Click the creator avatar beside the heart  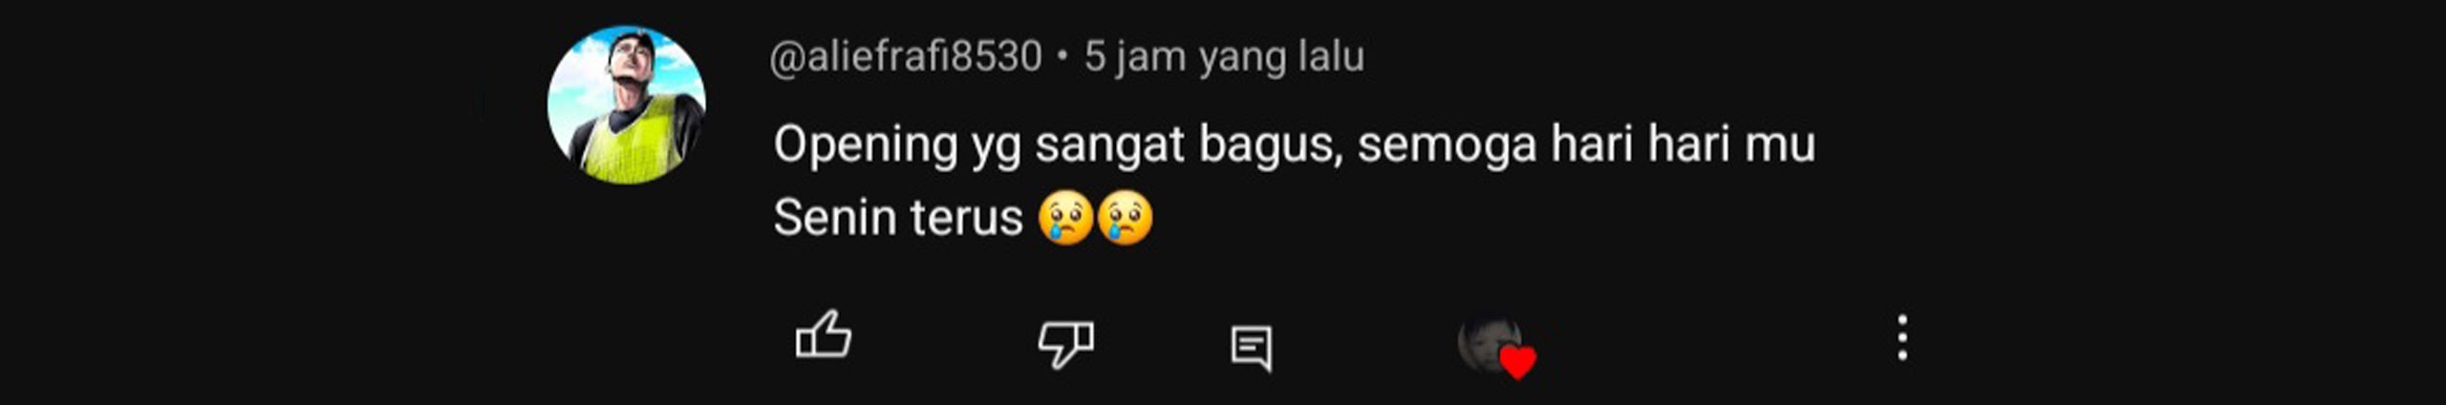click(1487, 342)
